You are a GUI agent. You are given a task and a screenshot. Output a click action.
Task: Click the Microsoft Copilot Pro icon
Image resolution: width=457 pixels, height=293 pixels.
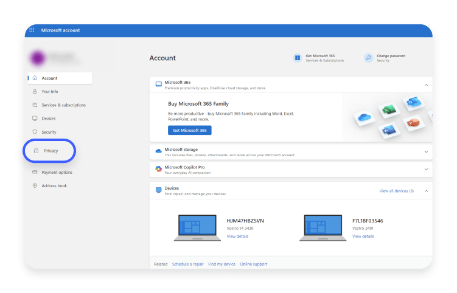[x=159, y=169]
